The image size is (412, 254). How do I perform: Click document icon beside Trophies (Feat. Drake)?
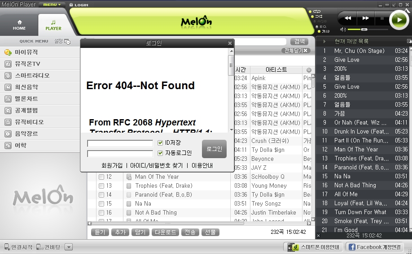[129, 186]
